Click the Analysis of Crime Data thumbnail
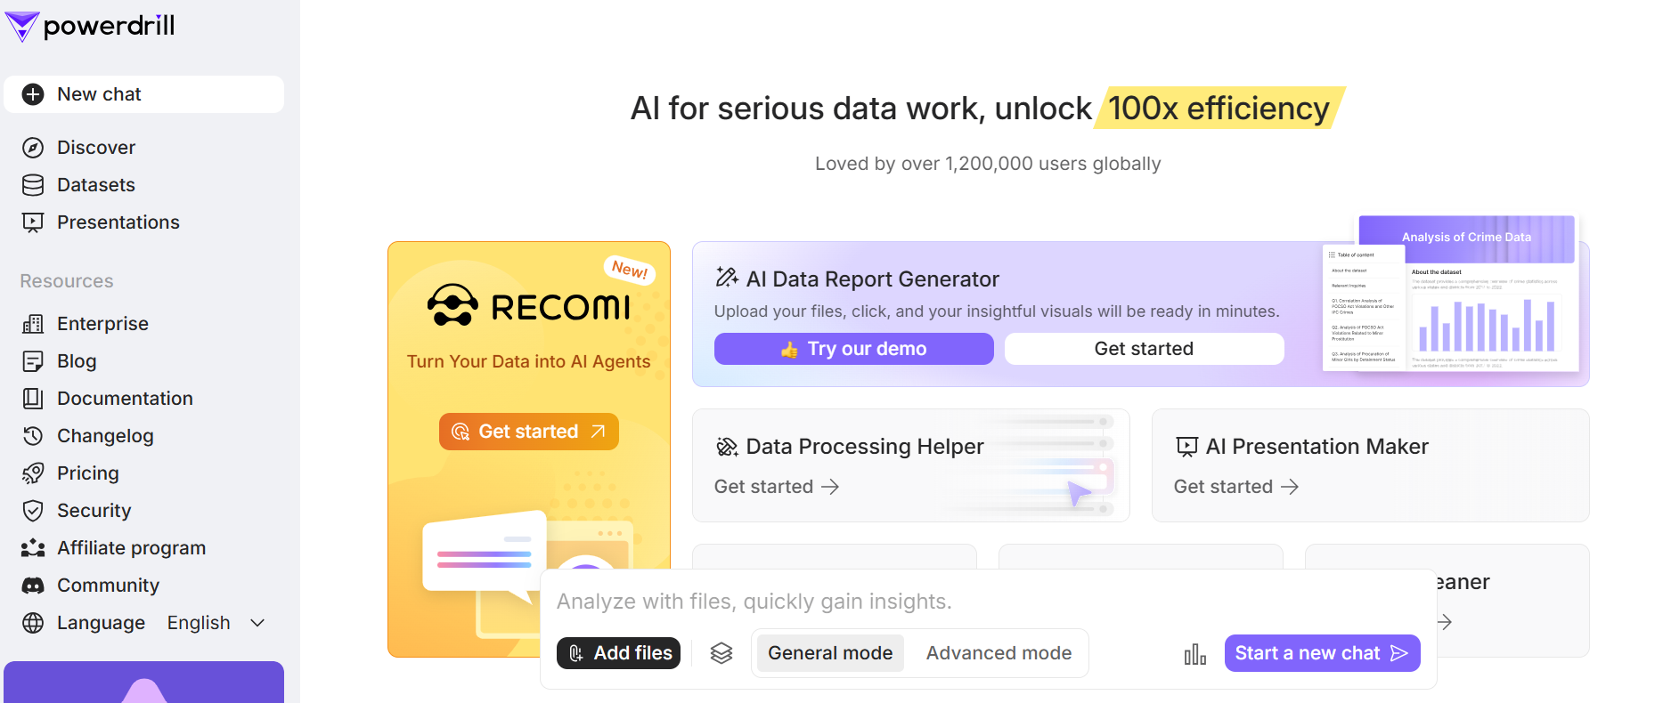The image size is (1663, 703). 1451,295
